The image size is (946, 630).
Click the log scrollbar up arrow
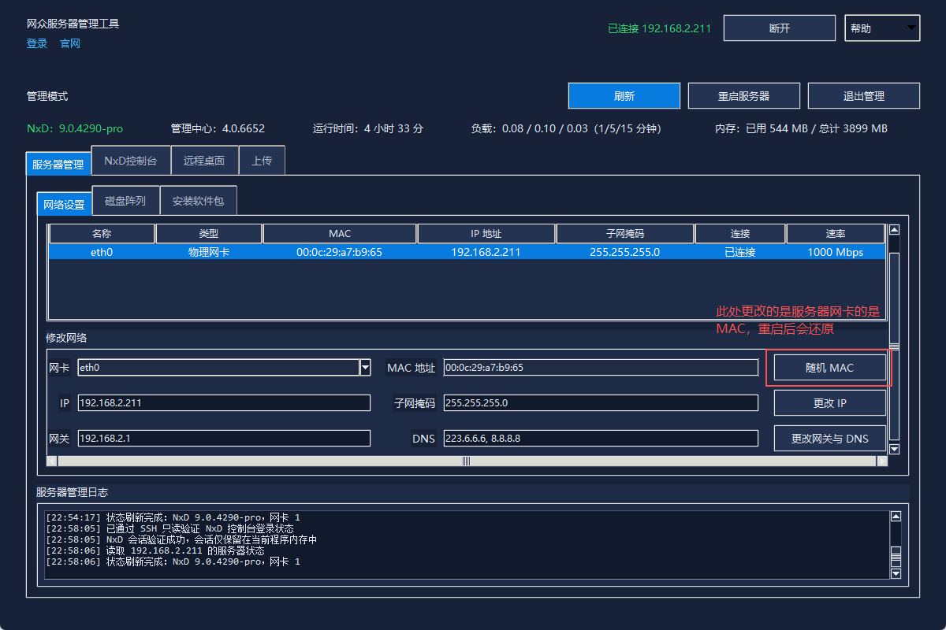point(895,517)
